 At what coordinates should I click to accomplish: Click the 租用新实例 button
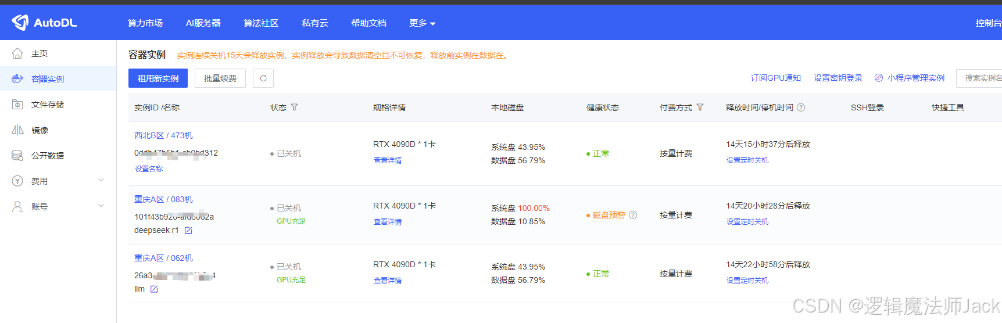point(158,78)
